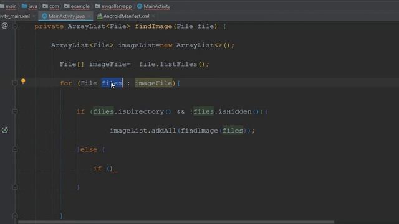Click the 'java' breadcrumb folder
The image size is (399, 224).
pos(30,6)
